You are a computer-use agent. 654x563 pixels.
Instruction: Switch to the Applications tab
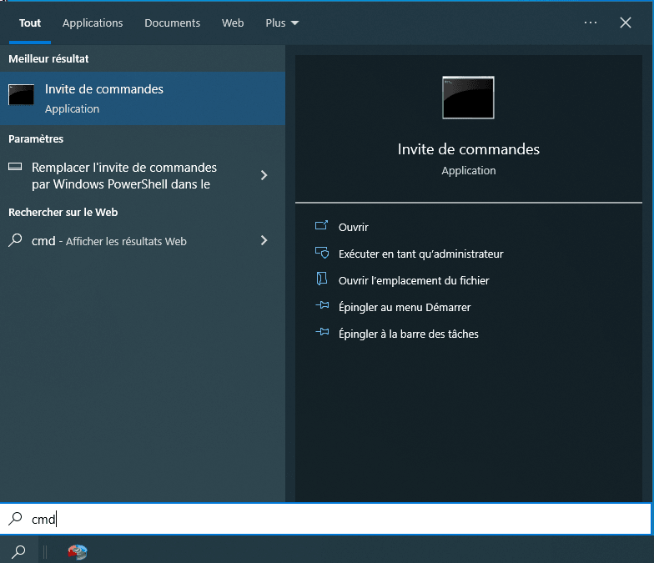click(x=93, y=23)
